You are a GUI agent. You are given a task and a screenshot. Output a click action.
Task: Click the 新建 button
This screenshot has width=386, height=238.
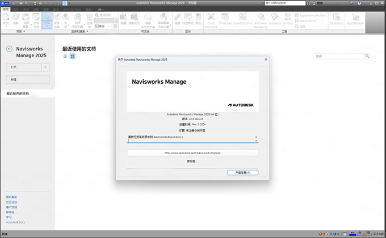tap(27, 80)
